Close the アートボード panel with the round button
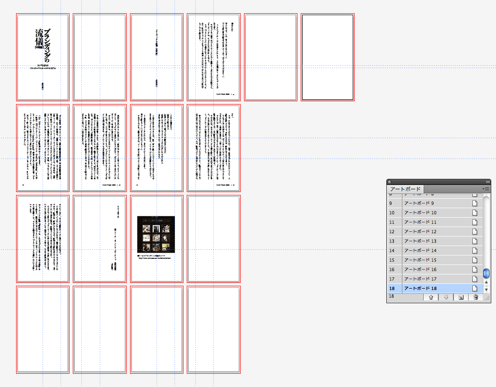 [390, 182]
